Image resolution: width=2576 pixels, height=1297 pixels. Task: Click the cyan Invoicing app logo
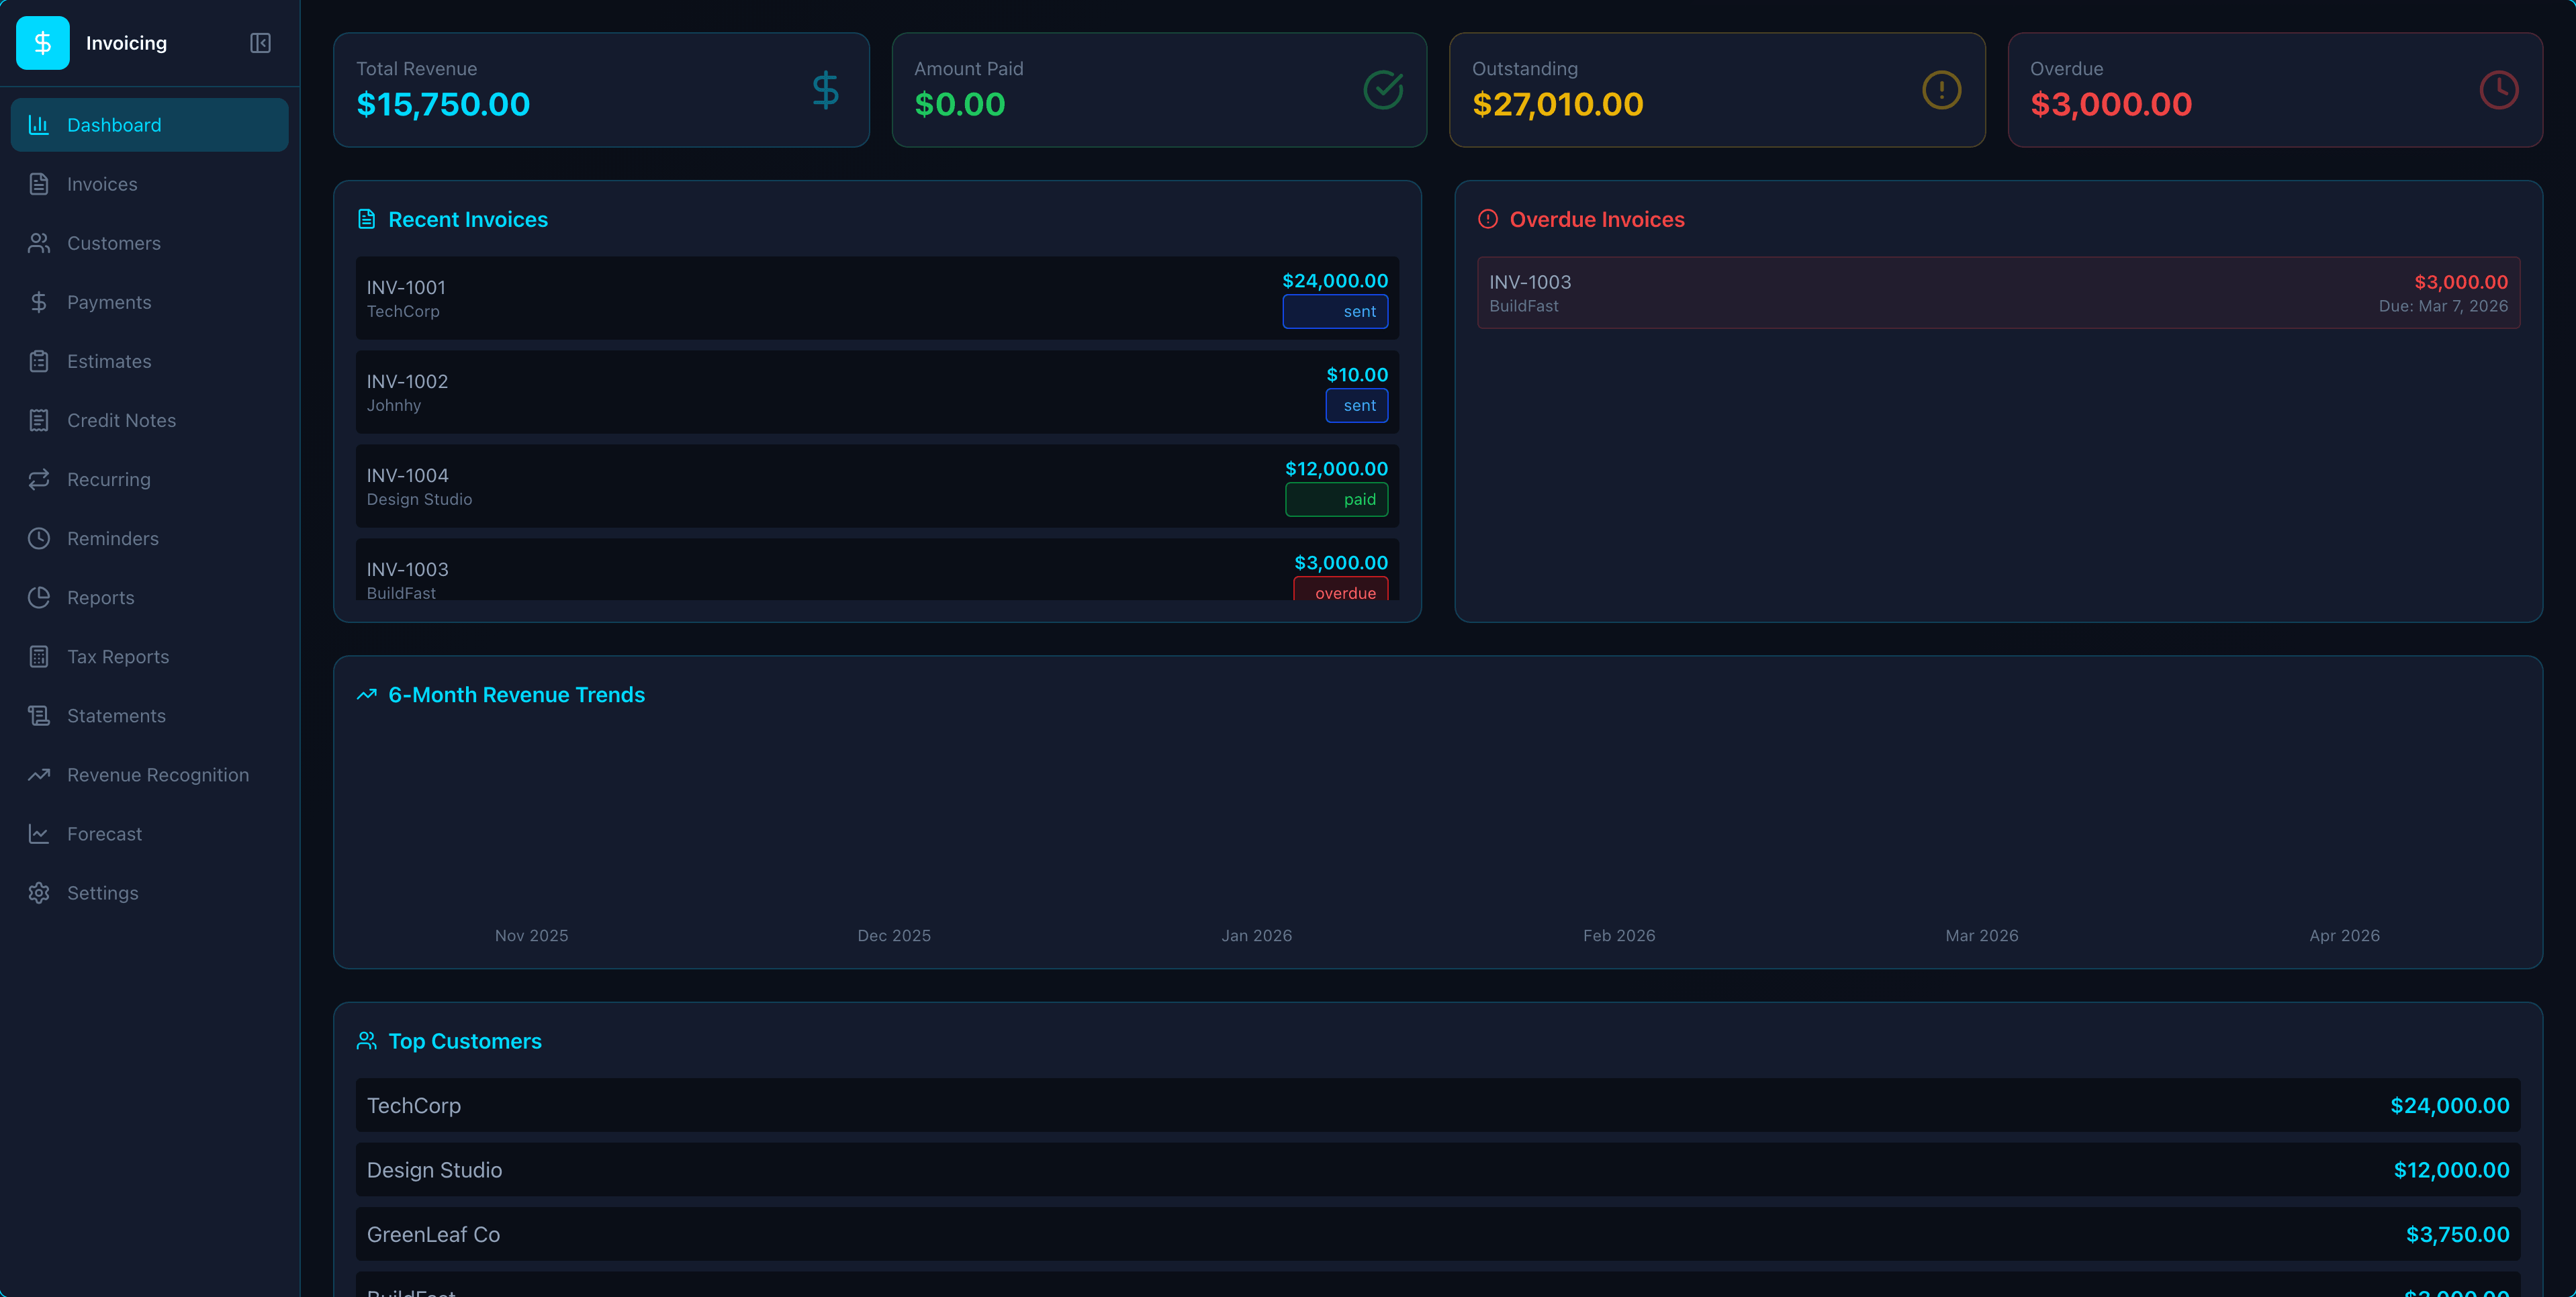(x=42, y=42)
